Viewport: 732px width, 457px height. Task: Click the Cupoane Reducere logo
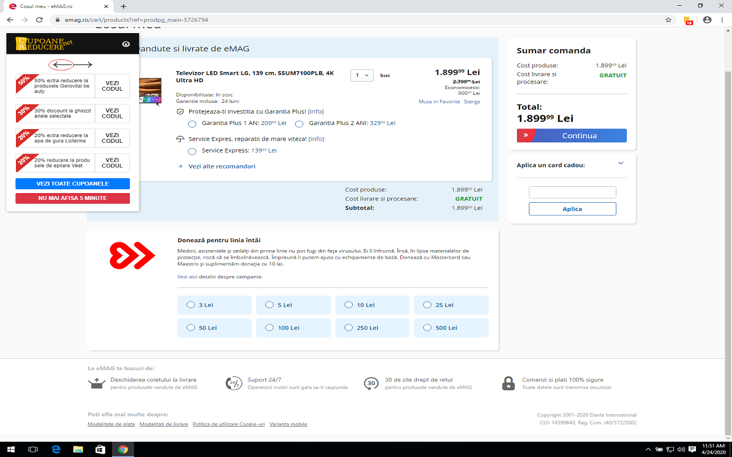click(x=44, y=43)
